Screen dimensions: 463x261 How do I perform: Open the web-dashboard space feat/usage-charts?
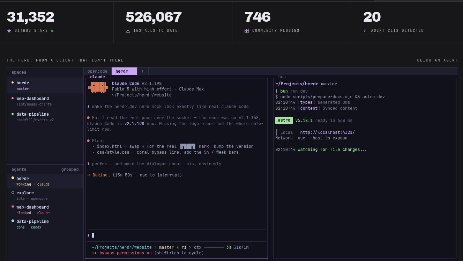45,101
